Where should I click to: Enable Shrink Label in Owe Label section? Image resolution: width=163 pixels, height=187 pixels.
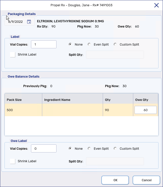tap(12, 161)
